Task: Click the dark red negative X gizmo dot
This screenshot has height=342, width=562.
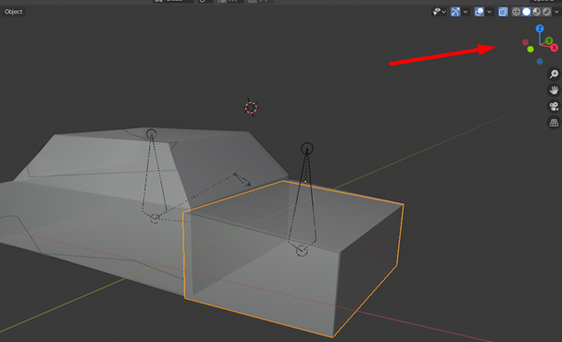Action: (525, 42)
